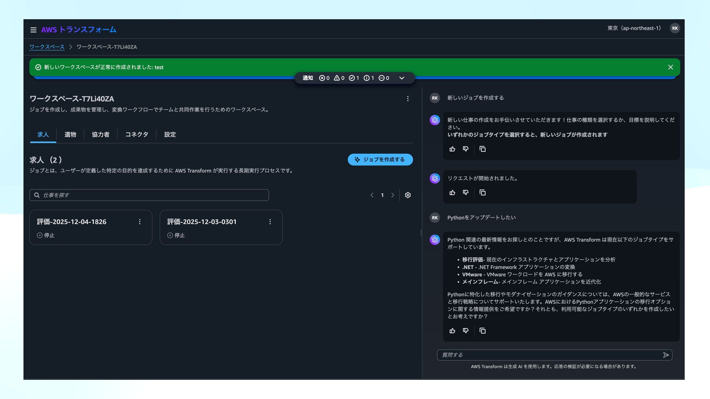Go to the next page of jobs
Viewport: 710px width, 399px height.
(x=393, y=195)
